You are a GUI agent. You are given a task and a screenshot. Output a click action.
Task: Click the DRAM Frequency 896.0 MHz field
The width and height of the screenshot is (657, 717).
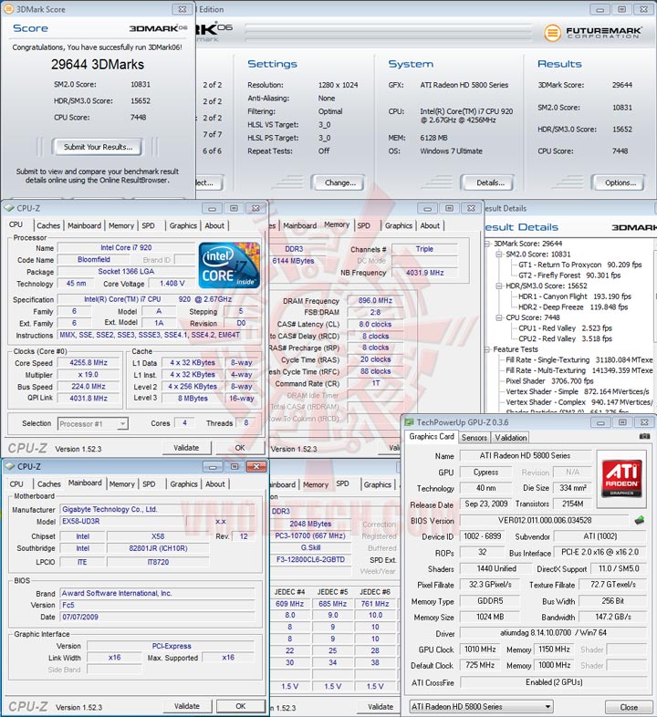tap(375, 300)
